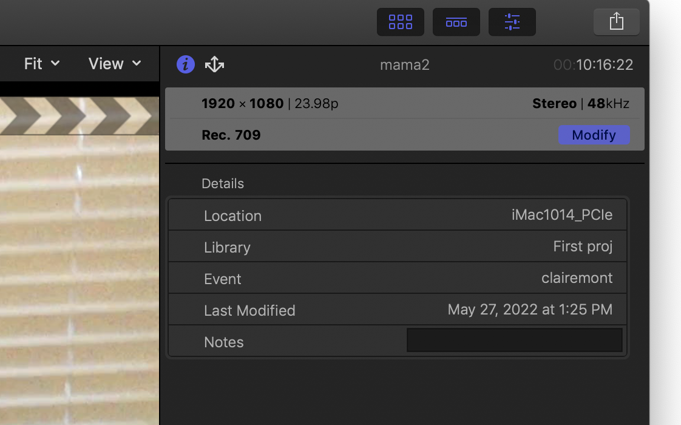Open the View options dropdown
The height and width of the screenshot is (425, 681).
coord(115,64)
